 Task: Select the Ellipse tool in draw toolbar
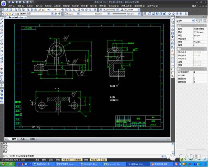[x=2, y=51]
